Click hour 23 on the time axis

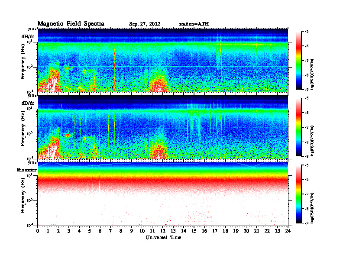tap(277, 231)
